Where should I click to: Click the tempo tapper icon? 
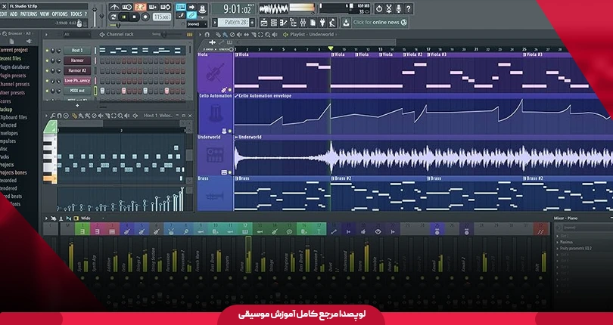point(332,23)
